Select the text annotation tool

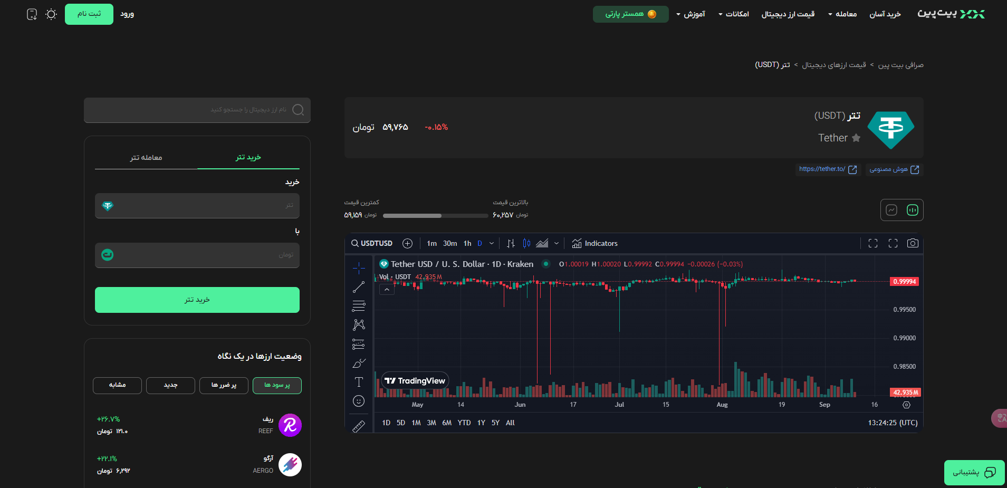(x=359, y=381)
